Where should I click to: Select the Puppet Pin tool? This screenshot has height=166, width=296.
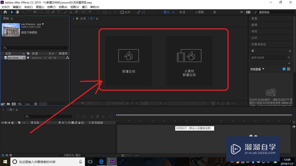(90, 12)
